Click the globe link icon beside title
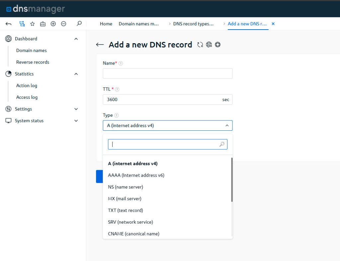340x261 pixels. pyautogui.click(x=209, y=45)
